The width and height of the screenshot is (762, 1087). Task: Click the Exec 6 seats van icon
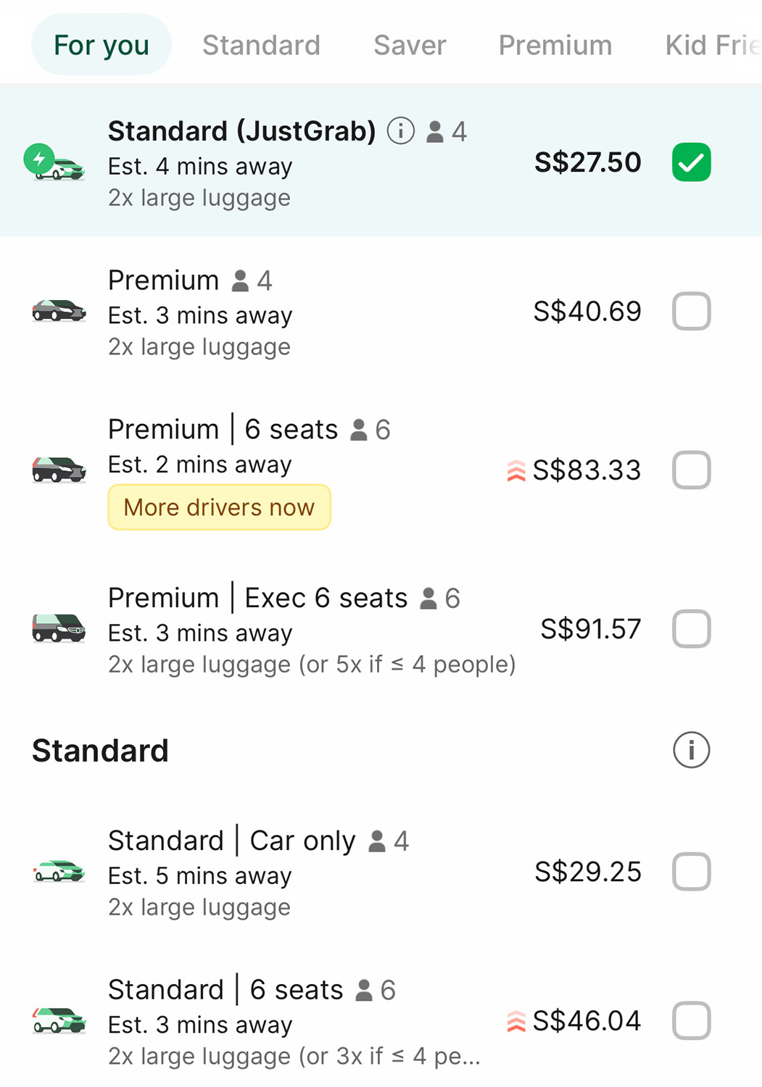(x=59, y=628)
